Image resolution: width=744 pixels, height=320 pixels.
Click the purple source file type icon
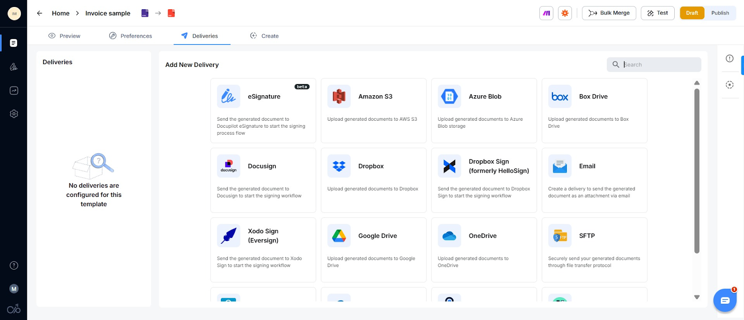point(145,13)
